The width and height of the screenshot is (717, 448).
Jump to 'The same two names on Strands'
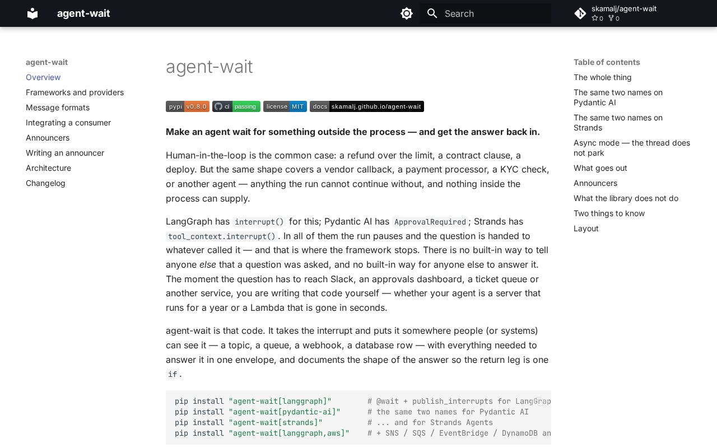618,123
